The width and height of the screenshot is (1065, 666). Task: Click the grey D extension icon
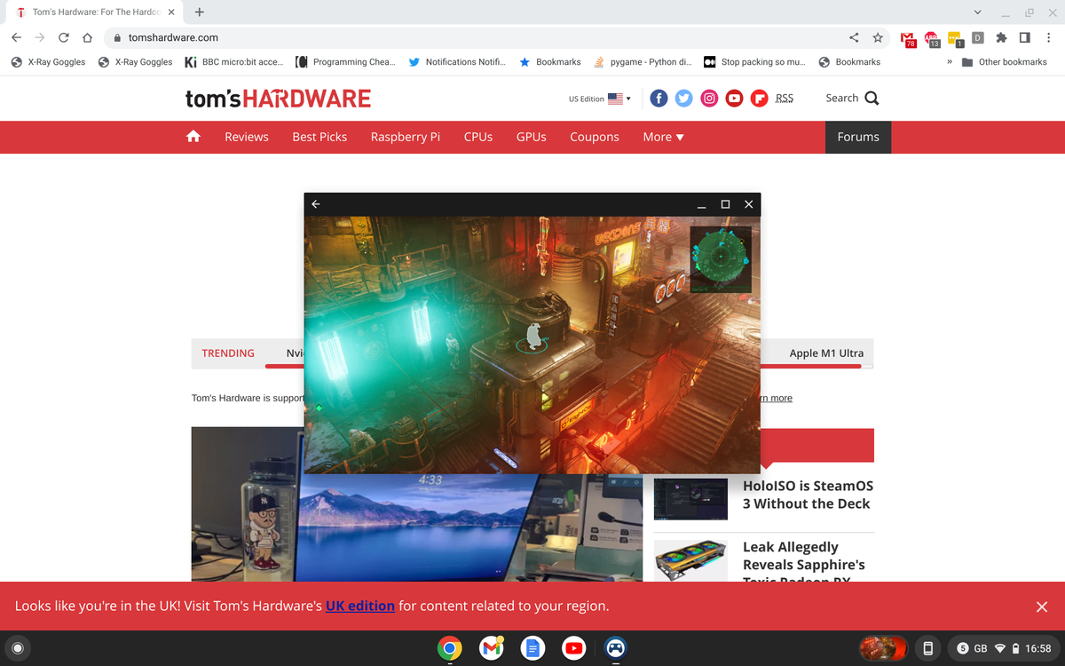click(977, 37)
